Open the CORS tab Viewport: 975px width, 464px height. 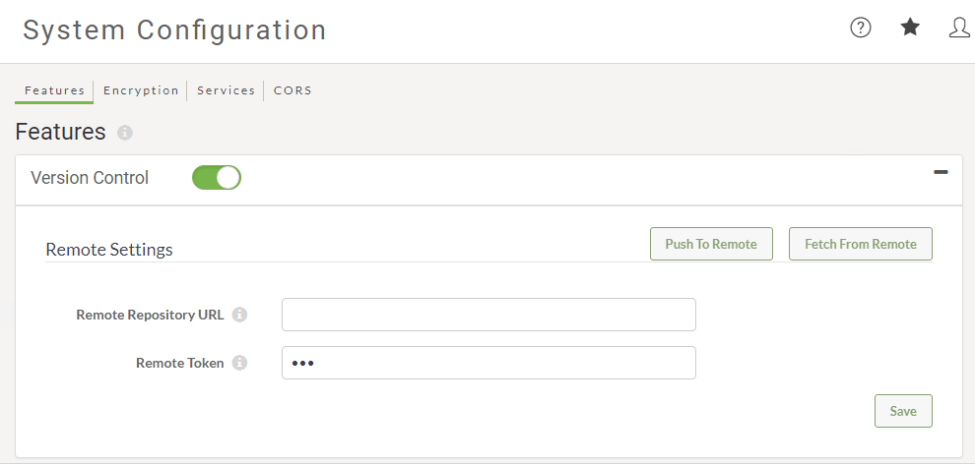coord(292,90)
